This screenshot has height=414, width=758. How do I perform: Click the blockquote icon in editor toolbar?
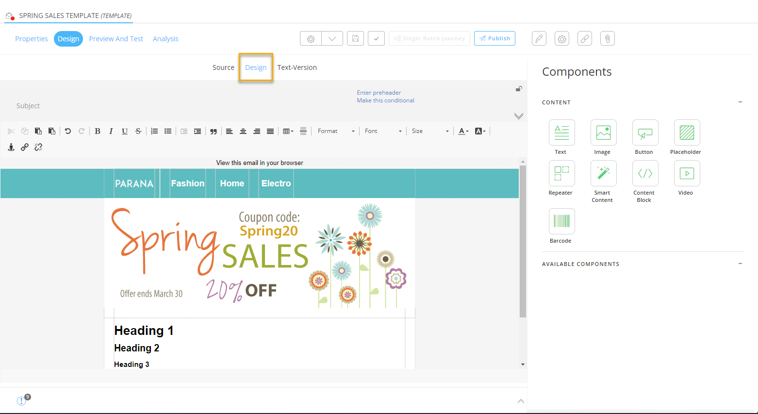(x=214, y=132)
